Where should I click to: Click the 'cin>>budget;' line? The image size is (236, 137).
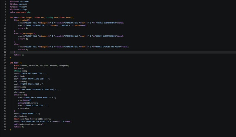point(20,116)
